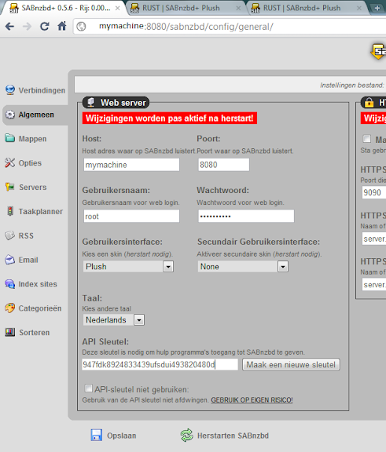Click the Gebruikersnaam field containing root
The image size is (386, 452).
click(x=131, y=216)
